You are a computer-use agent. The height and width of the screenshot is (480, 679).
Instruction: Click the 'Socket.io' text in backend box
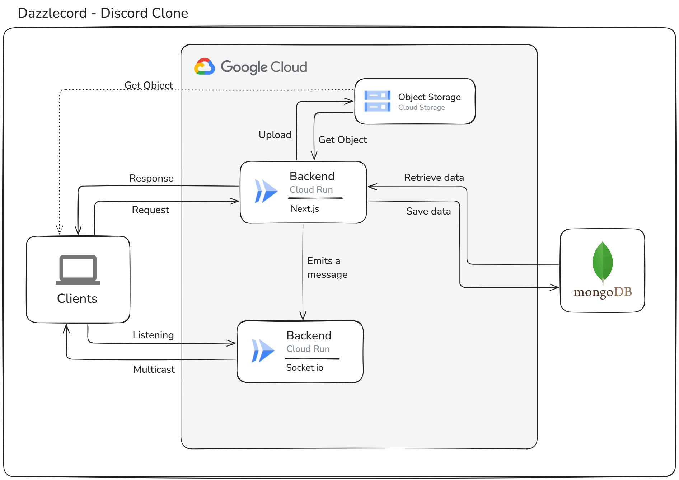[305, 368]
